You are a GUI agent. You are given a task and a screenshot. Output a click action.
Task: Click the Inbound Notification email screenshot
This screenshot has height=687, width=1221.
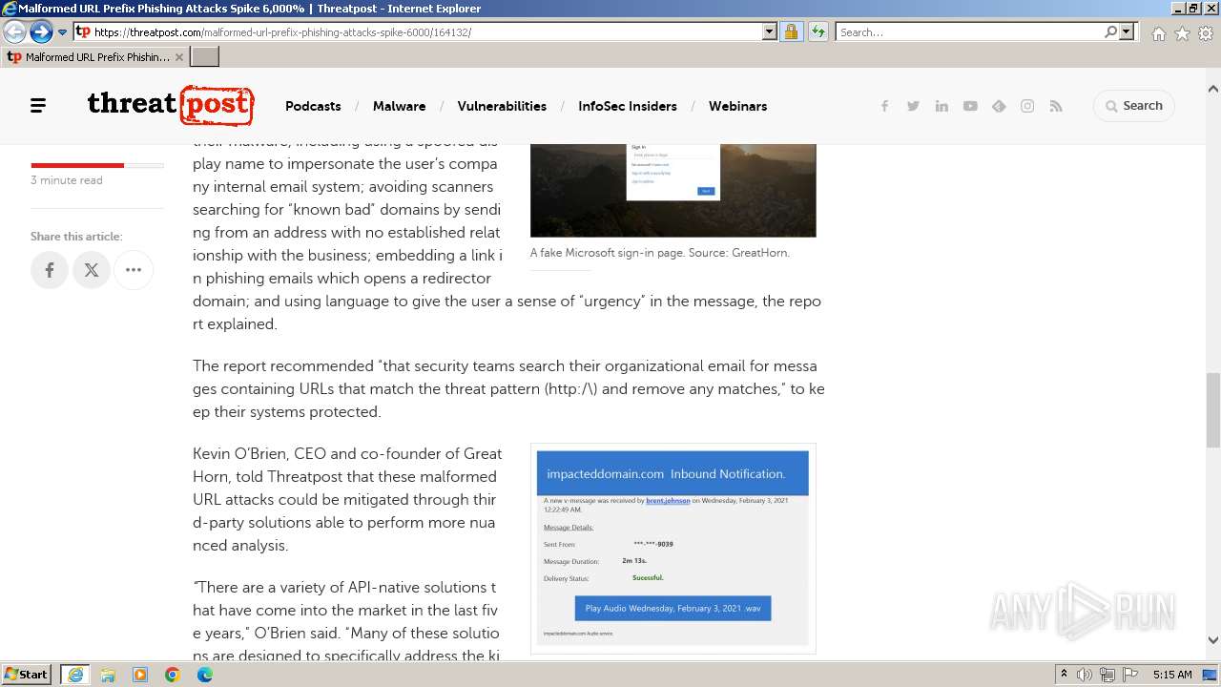[673, 549]
